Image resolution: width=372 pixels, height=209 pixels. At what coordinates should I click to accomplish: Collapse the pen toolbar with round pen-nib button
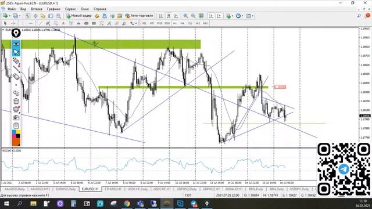click(16, 33)
